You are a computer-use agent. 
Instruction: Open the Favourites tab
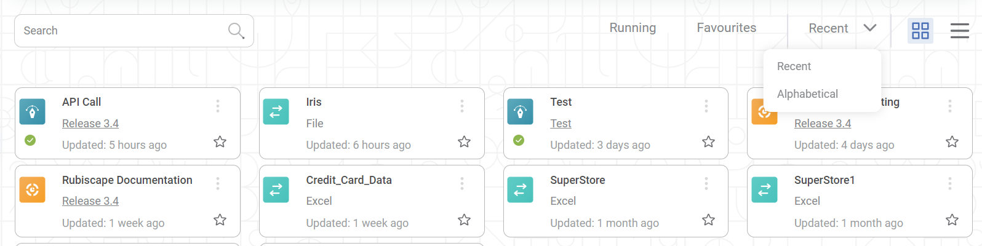(x=726, y=28)
